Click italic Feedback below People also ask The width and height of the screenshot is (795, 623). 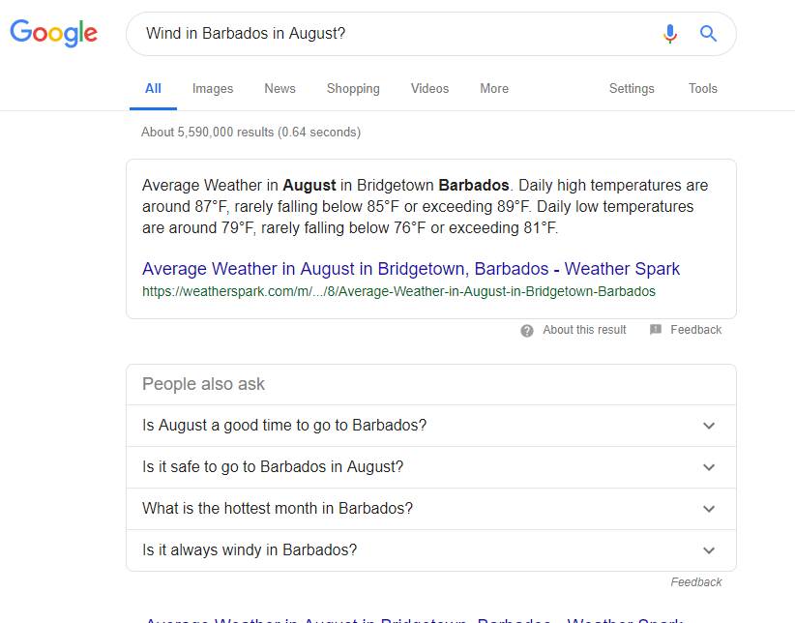(696, 582)
